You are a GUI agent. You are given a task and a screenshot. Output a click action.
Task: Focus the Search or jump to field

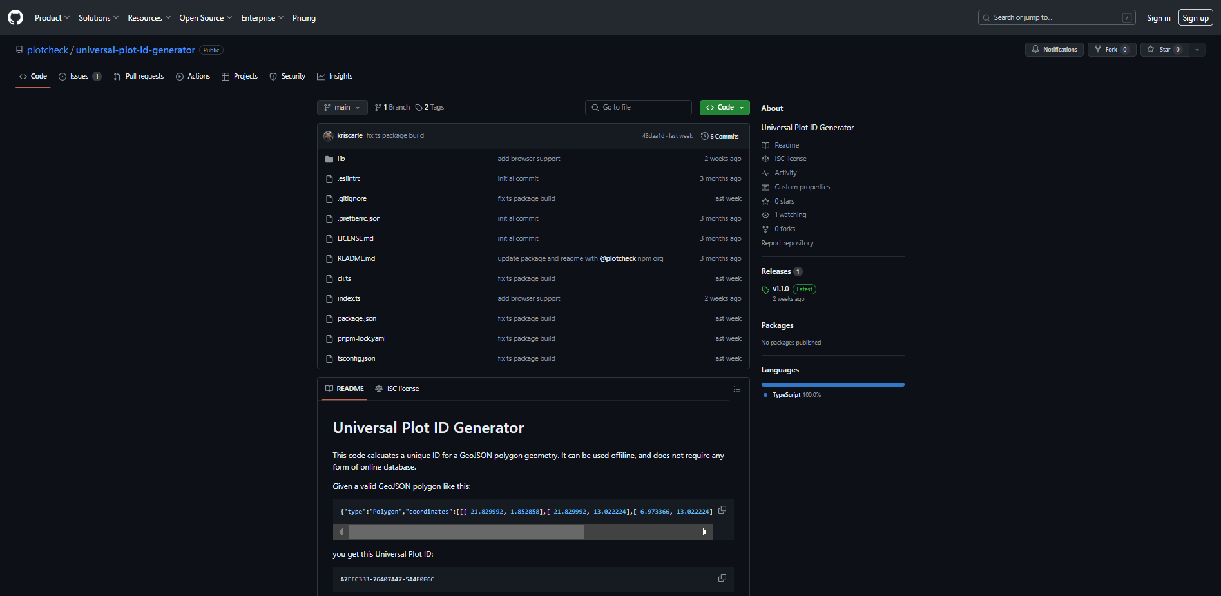pos(1057,17)
